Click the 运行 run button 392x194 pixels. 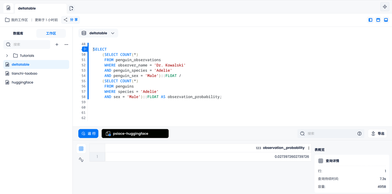88,134
